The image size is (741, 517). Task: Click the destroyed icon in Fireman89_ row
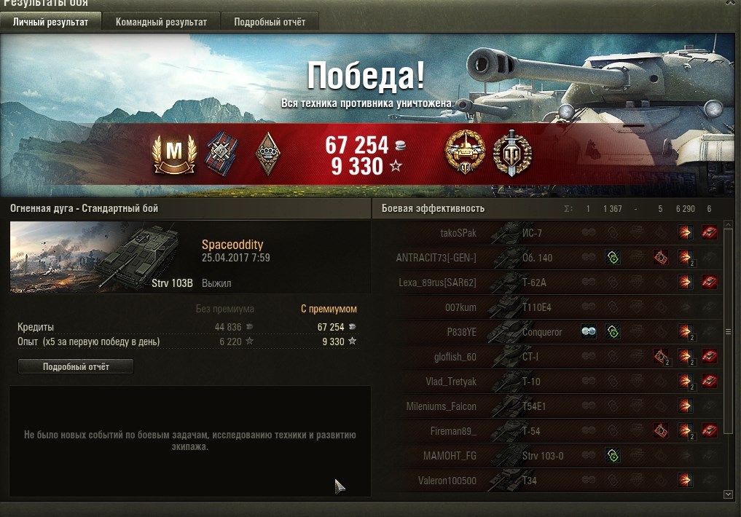(x=710, y=430)
